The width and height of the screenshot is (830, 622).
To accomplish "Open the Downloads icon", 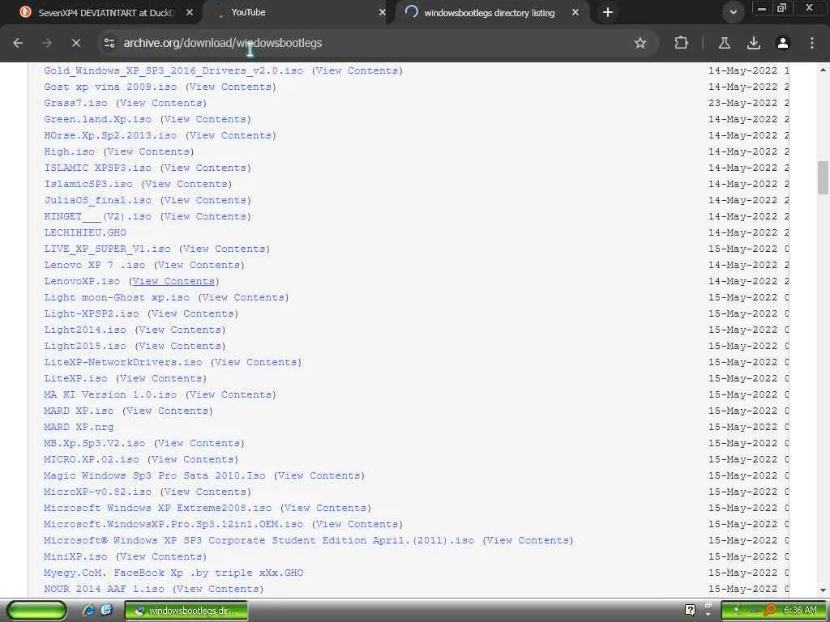I will (754, 43).
